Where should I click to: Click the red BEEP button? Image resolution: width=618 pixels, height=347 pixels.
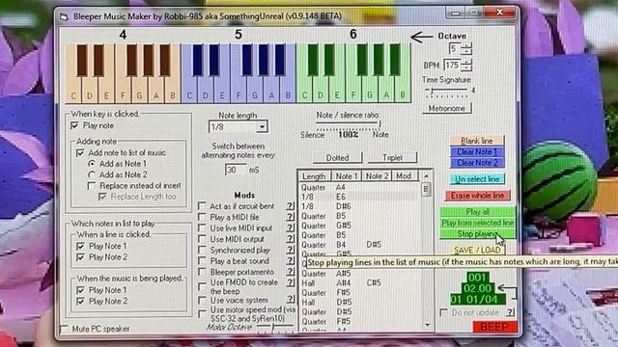coord(494,327)
